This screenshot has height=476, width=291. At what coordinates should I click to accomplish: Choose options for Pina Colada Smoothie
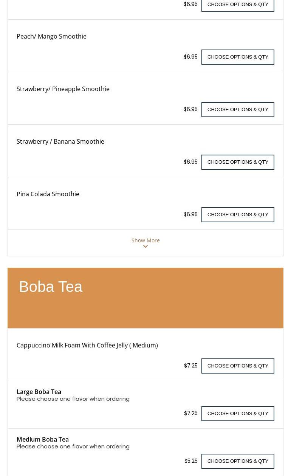coord(238,215)
